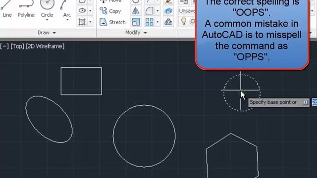Open Hatch options dropdown arrow
Image resolution: width=317 pixels, height=178 pixels.
[x=90, y=22]
